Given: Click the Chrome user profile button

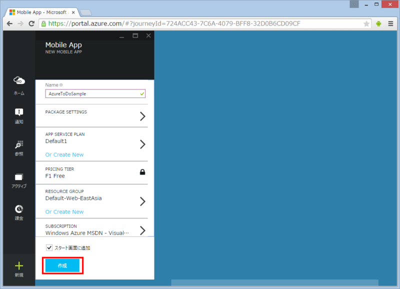Looking at the screenshot, I should click(354, 4).
